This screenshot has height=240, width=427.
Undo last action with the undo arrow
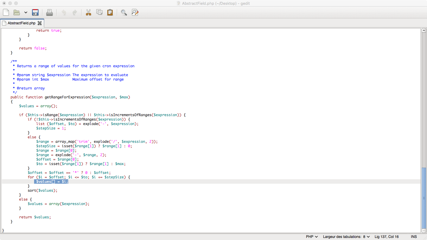point(64,12)
